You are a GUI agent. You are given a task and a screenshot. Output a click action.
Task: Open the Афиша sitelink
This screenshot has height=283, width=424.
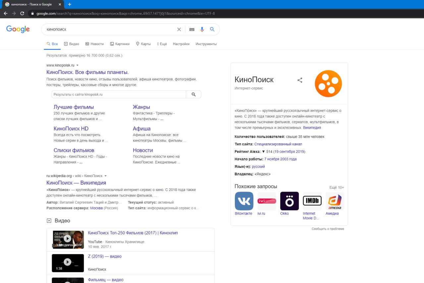tap(142, 128)
